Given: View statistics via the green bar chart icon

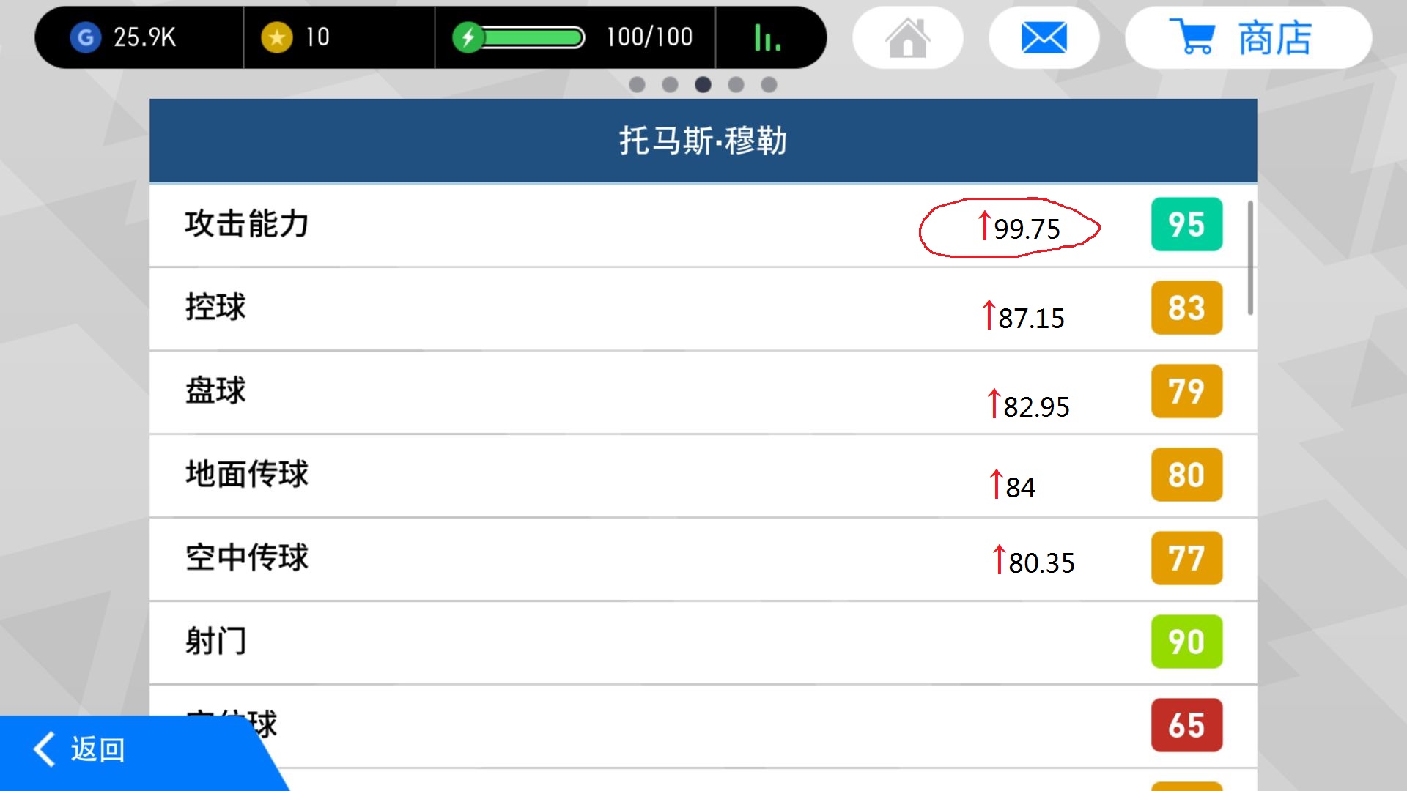Looking at the screenshot, I should (767, 38).
